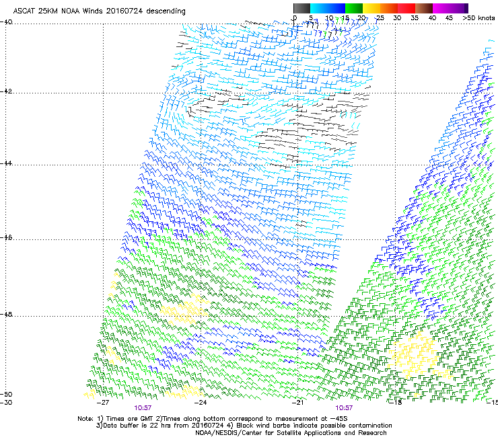Viewport: 498px width, 437px height.
Task: Click the "-15" longitude axis label
Action: click(x=492, y=403)
